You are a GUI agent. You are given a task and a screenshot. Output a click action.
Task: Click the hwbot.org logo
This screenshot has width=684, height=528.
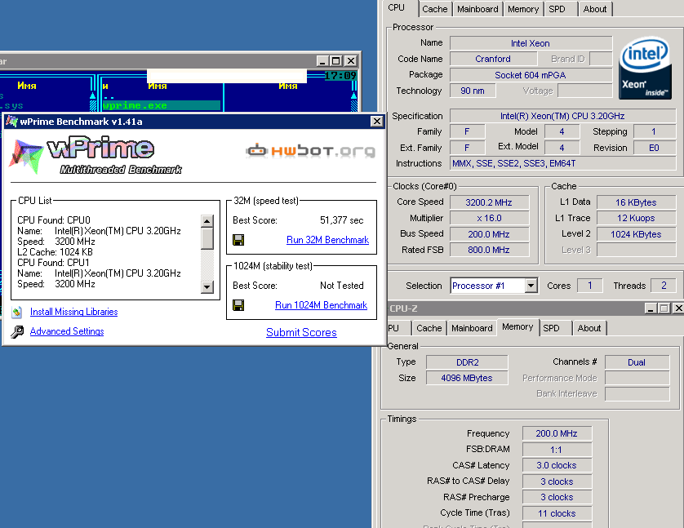click(311, 151)
